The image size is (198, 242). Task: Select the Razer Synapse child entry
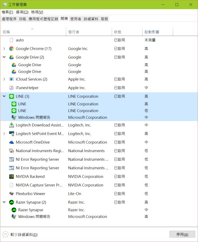(99, 210)
